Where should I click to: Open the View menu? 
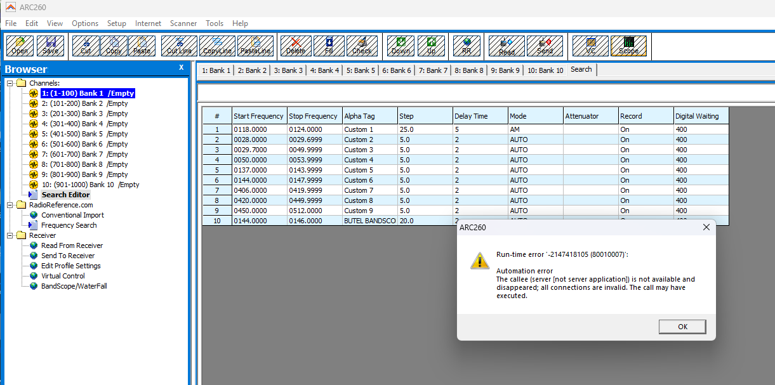(55, 23)
